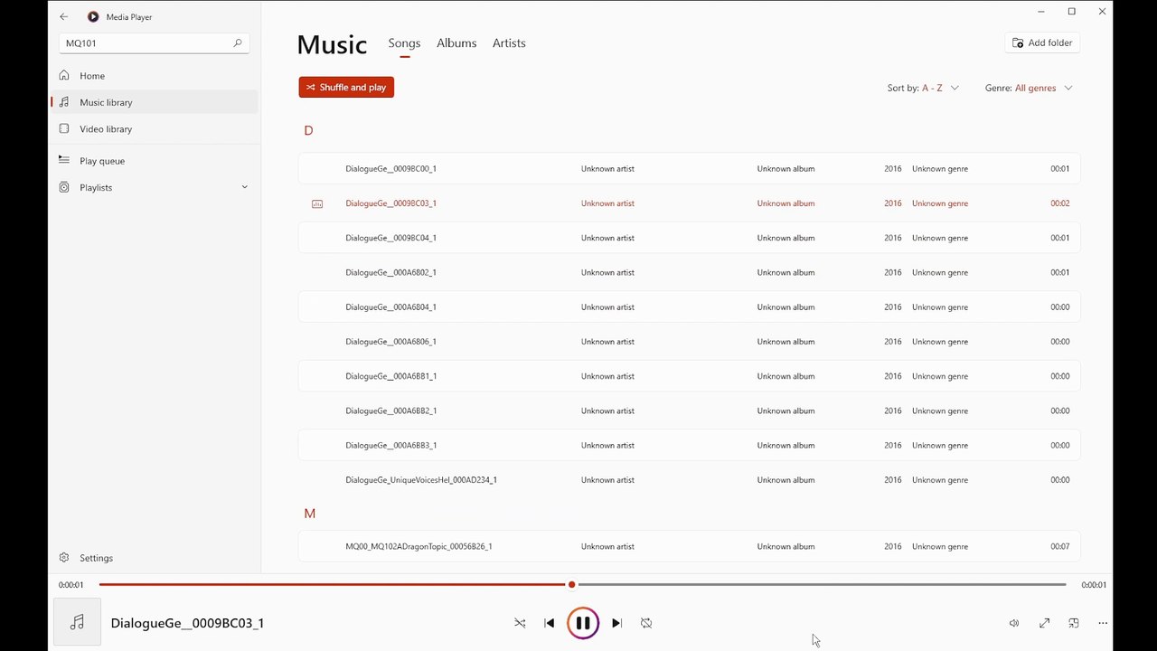This screenshot has height=651, width=1157.
Task: Click the search magnifier icon
Action: [238, 42]
